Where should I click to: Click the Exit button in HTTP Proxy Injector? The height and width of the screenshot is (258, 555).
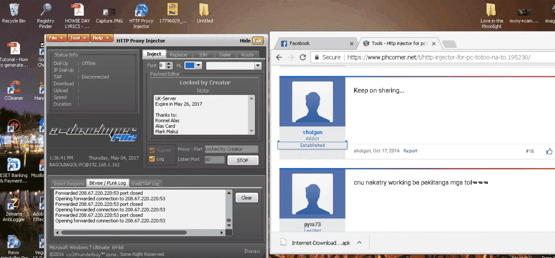[258, 41]
